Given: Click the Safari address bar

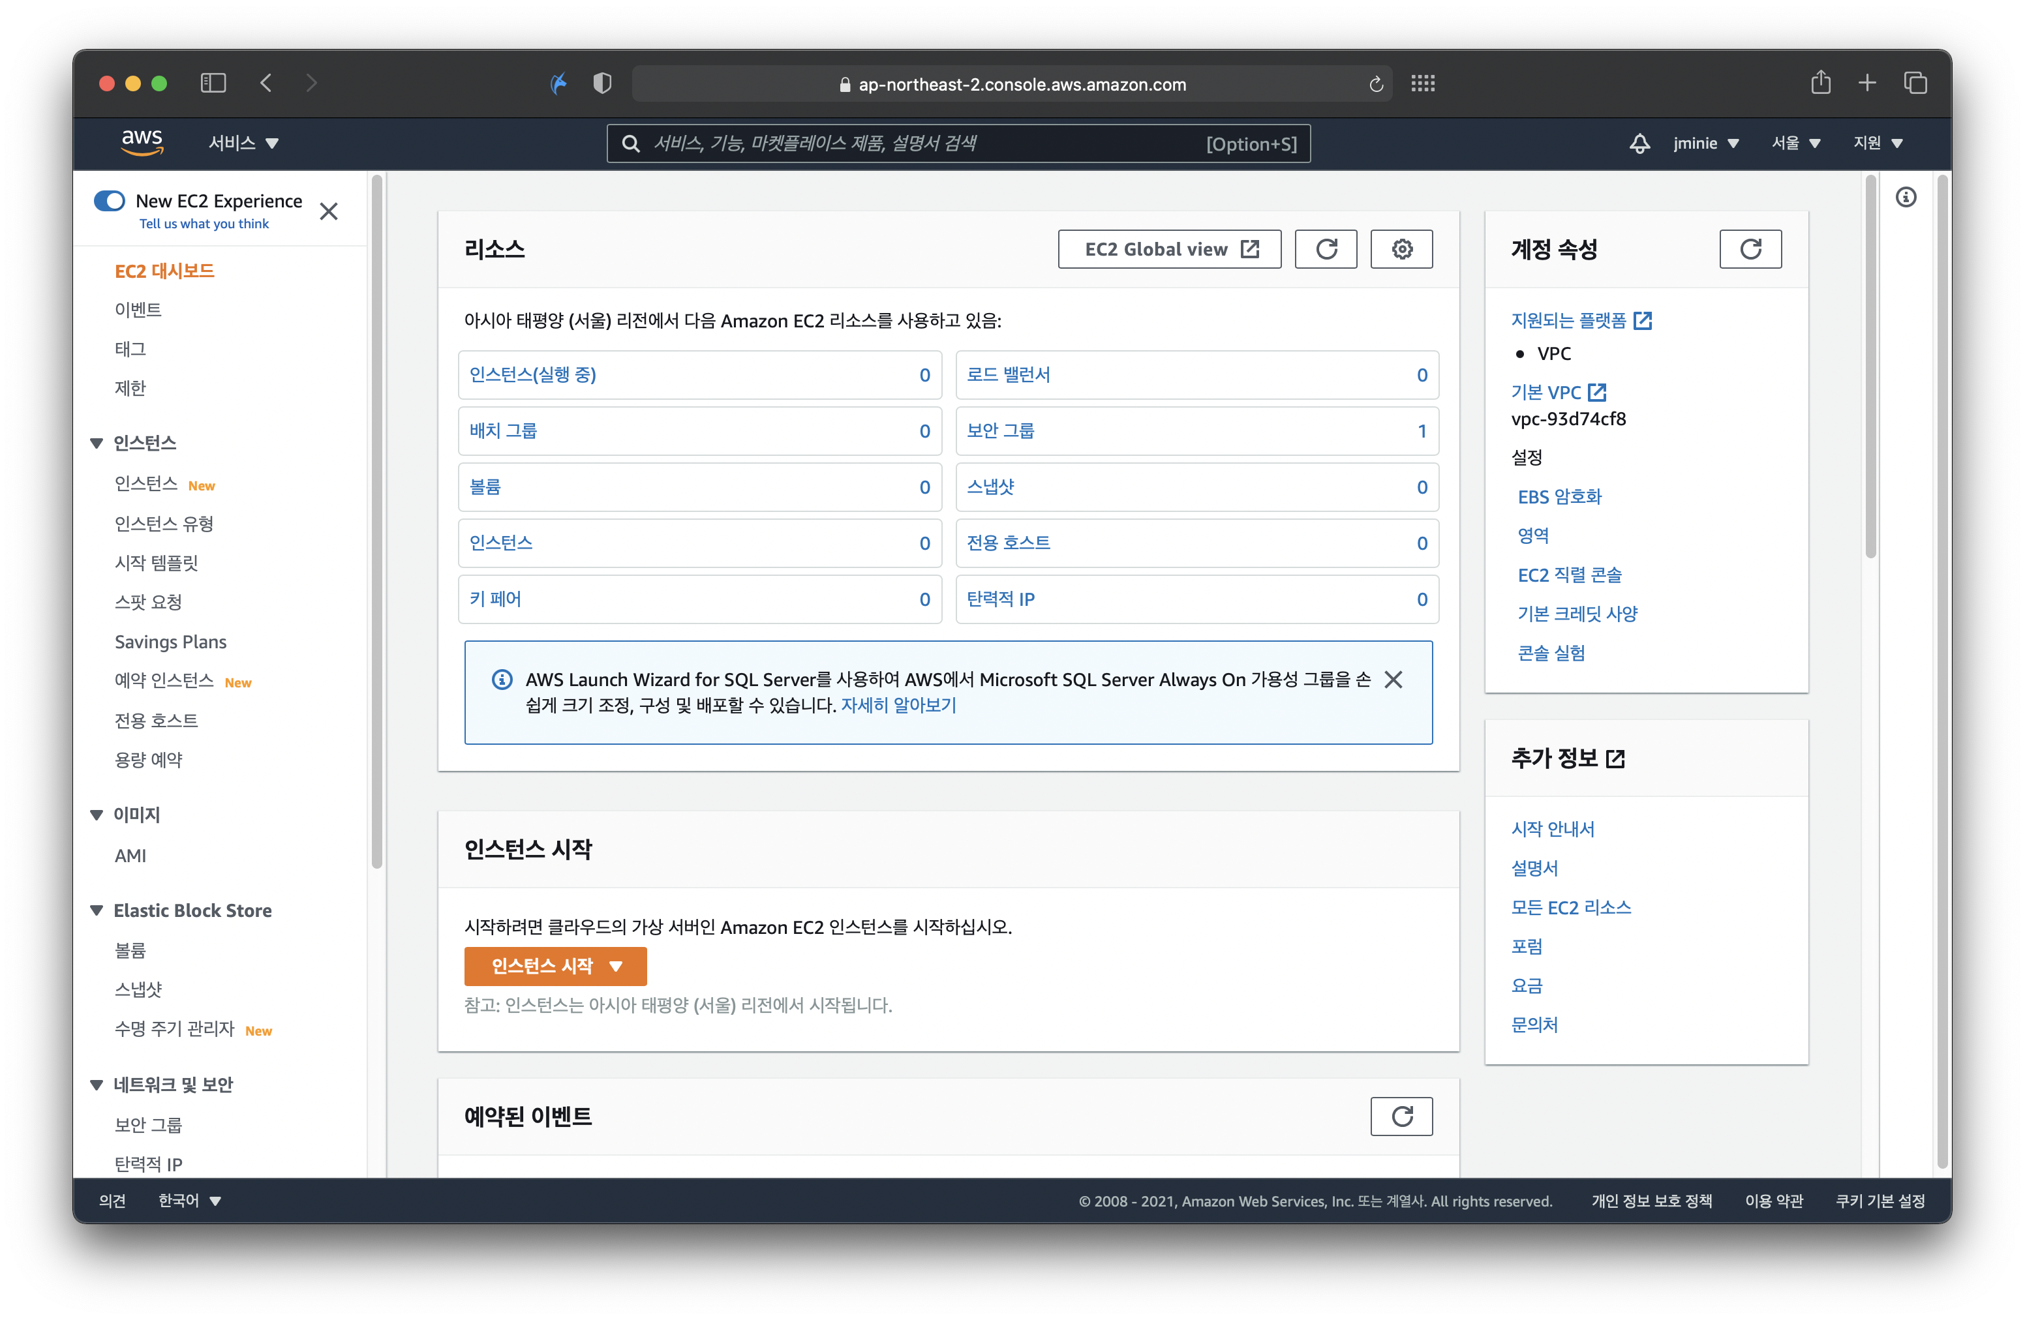Looking at the screenshot, I should pyautogui.click(x=1012, y=84).
